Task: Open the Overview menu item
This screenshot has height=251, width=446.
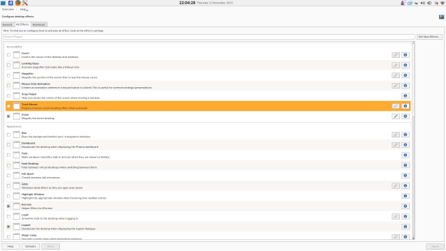Action: point(8,9)
